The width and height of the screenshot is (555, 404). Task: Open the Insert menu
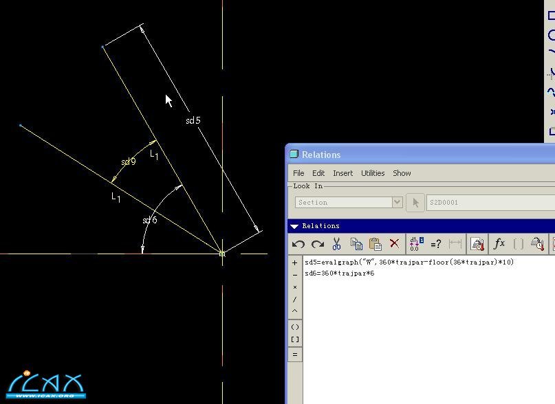click(x=342, y=173)
